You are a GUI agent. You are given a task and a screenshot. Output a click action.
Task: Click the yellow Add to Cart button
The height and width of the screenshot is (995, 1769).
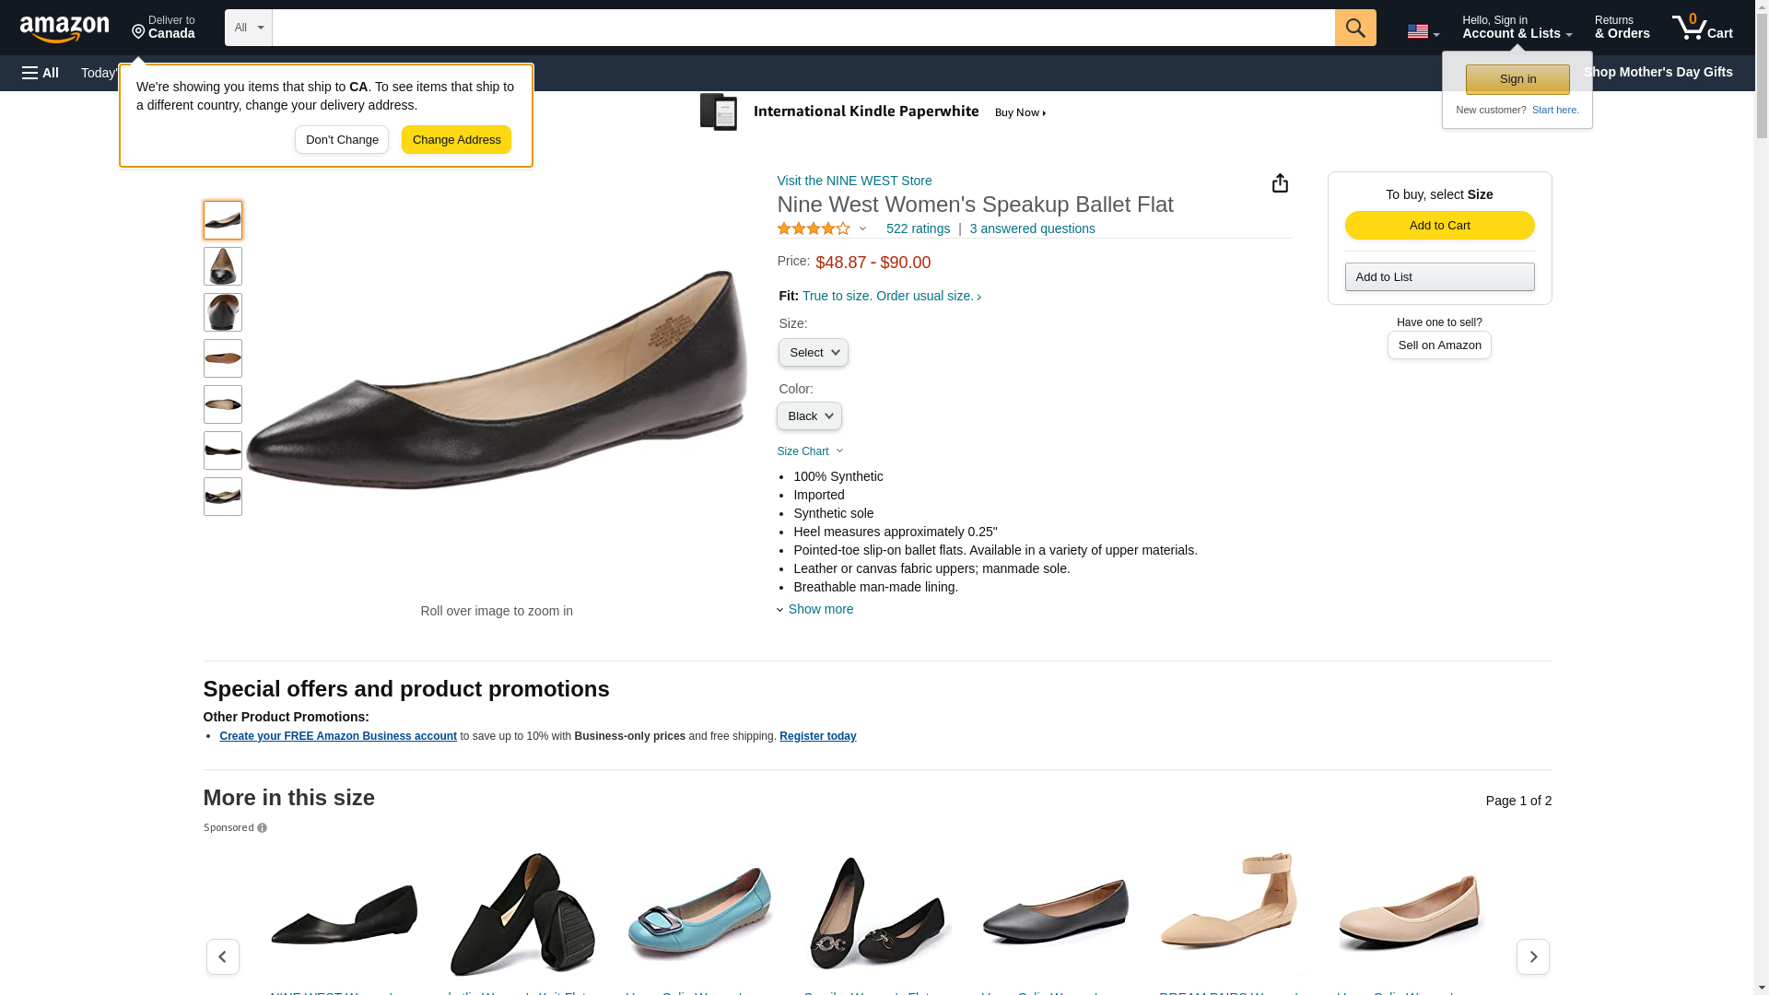[x=1439, y=226]
